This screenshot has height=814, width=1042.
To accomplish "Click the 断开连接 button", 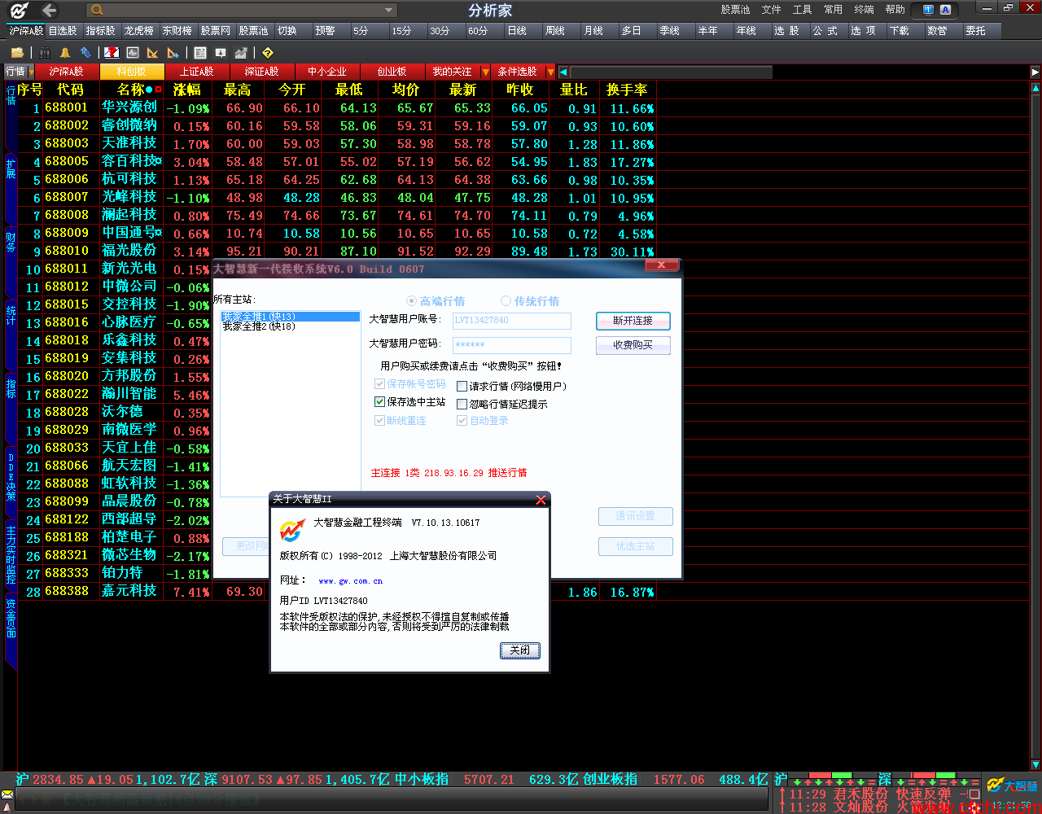I will tap(633, 321).
